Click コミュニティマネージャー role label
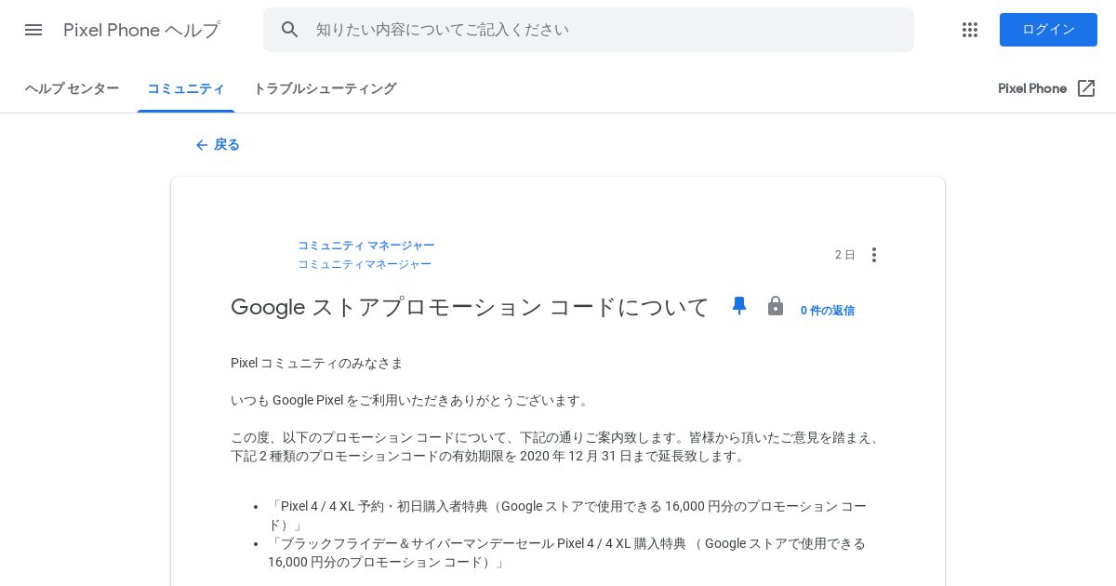1116x586 pixels. click(x=365, y=264)
